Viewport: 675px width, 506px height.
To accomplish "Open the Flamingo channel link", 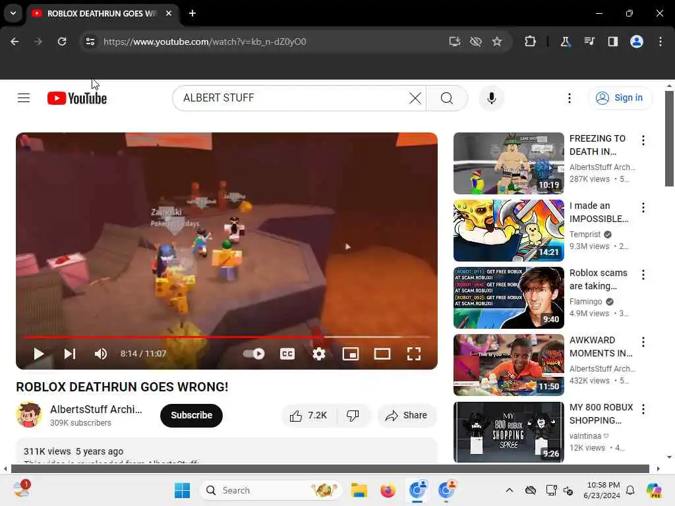I will coord(585,302).
